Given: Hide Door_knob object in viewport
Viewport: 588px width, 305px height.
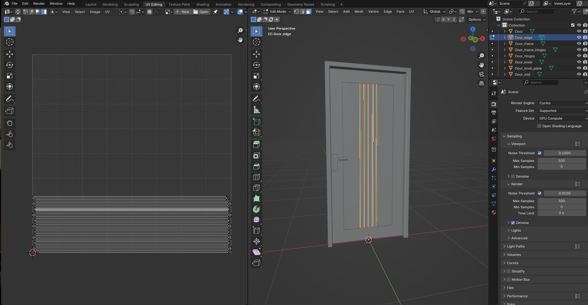Looking at the screenshot, I should pos(579,62).
